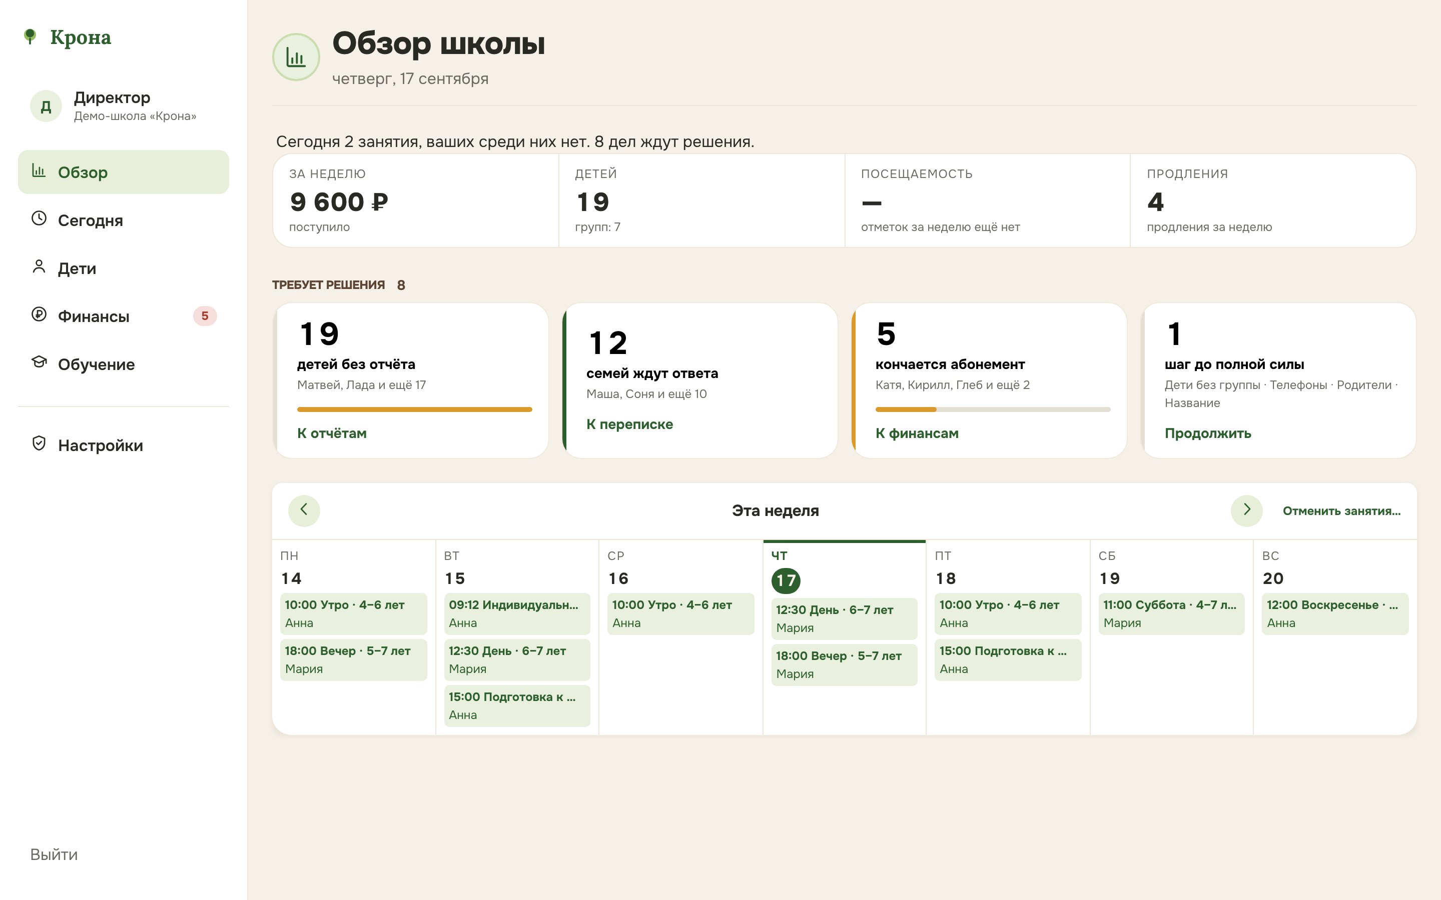Viewport: 1441px width, 900px height.
Task: Click the Финансы ruble coin icon
Action: point(39,314)
